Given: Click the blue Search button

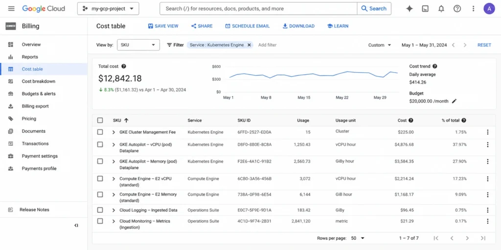Looking at the screenshot, I should pyautogui.click(x=374, y=9).
